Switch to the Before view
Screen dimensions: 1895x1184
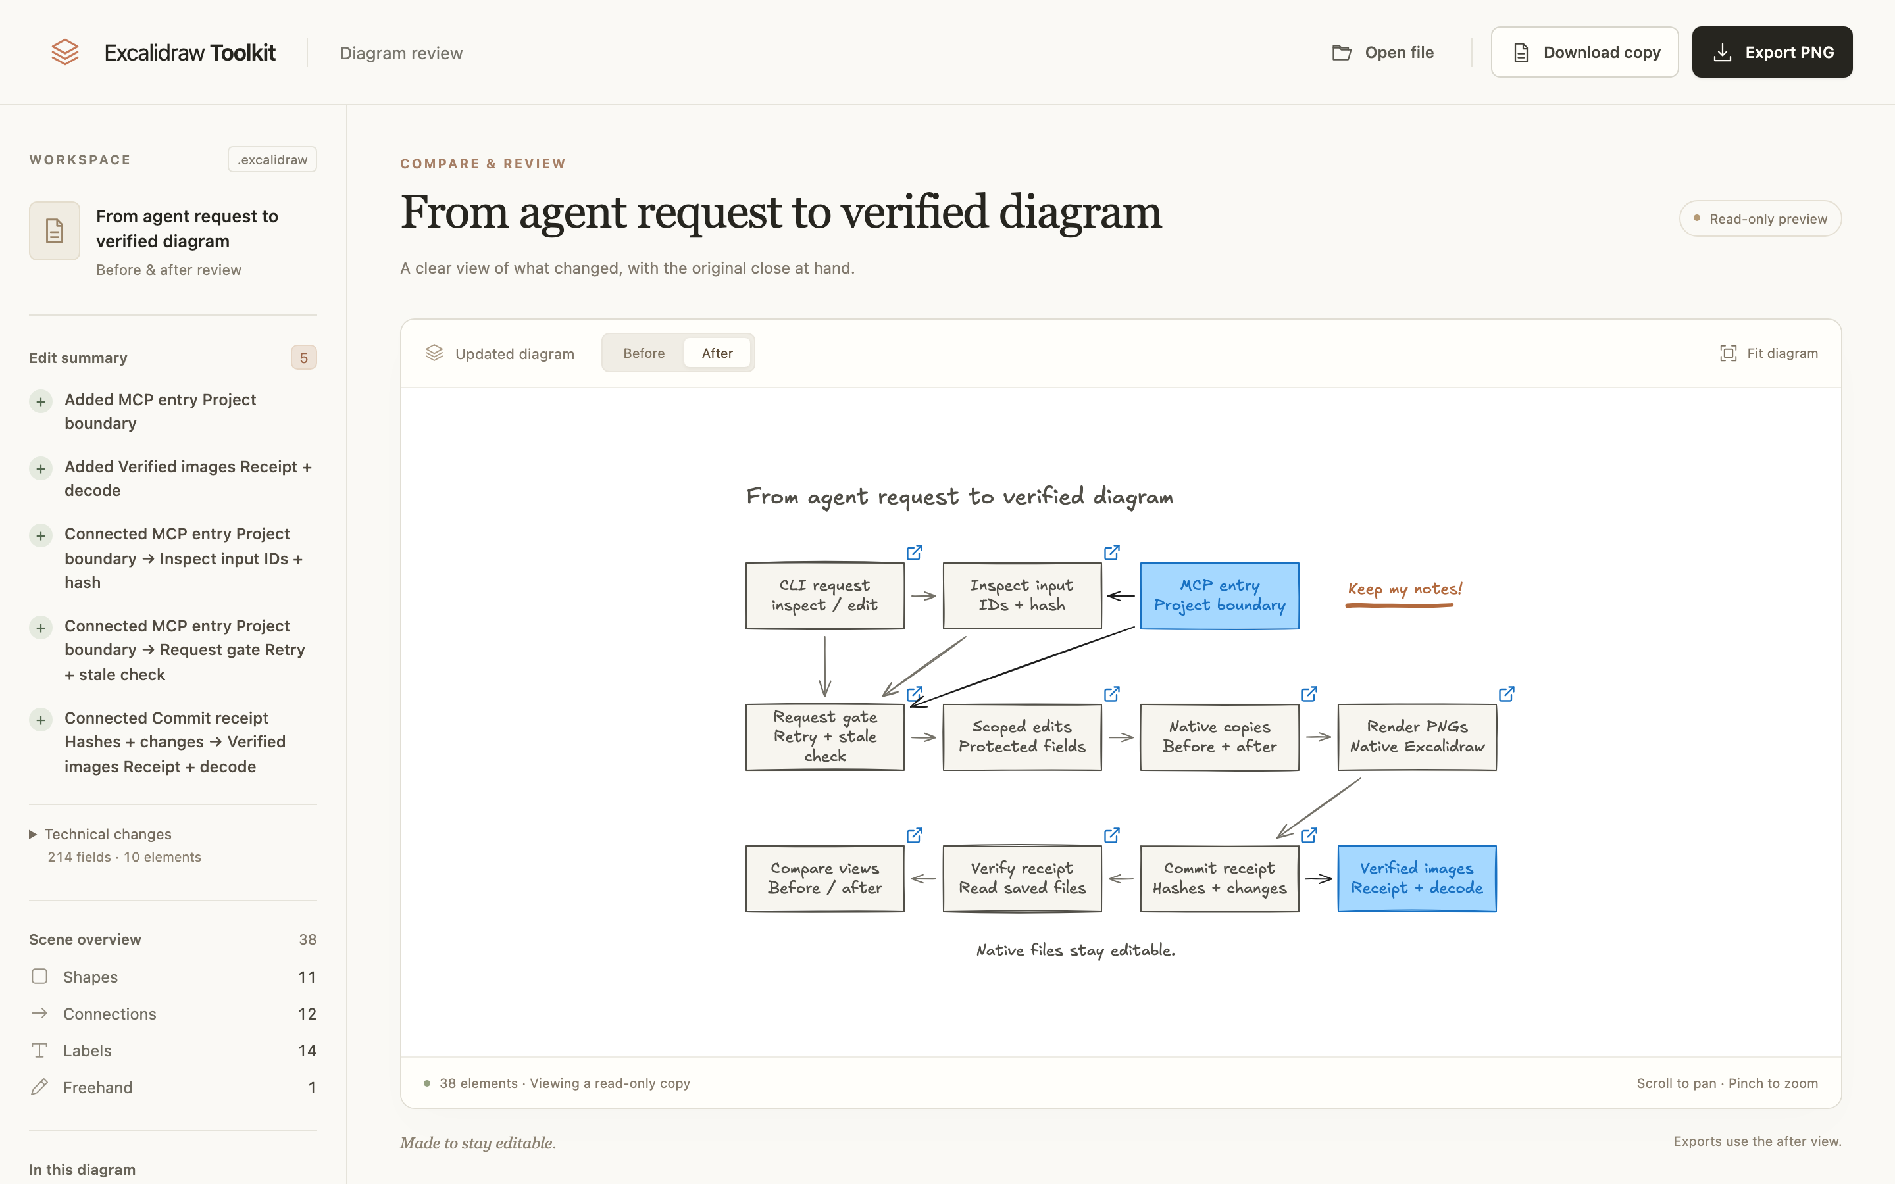tap(644, 353)
